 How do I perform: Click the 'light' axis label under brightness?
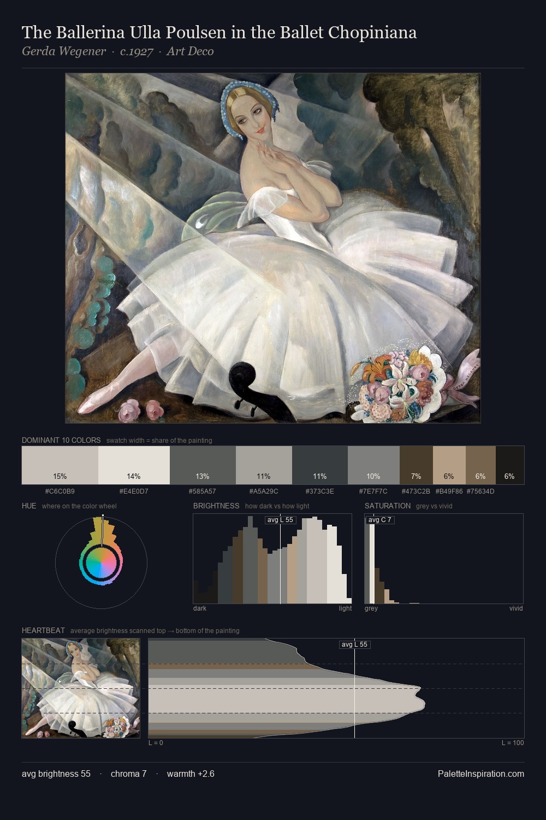tap(346, 608)
